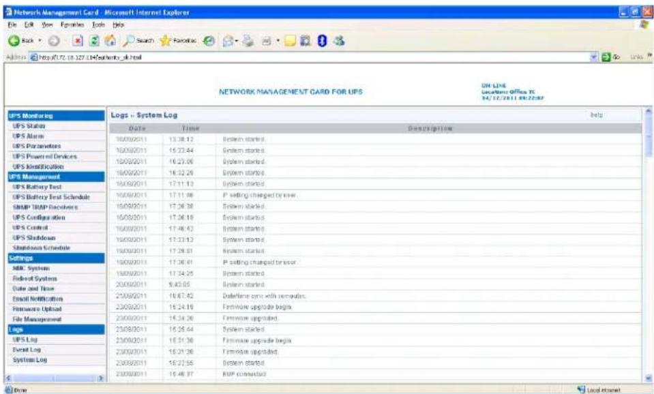This screenshot has height=394, width=654.
Task: Open the address bar dropdown arrow
Action: (x=595, y=57)
